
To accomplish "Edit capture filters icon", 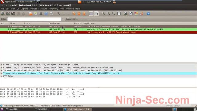I will tap(125, 14).
